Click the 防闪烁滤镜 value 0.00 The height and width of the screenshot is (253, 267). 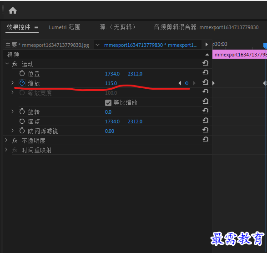point(110,131)
